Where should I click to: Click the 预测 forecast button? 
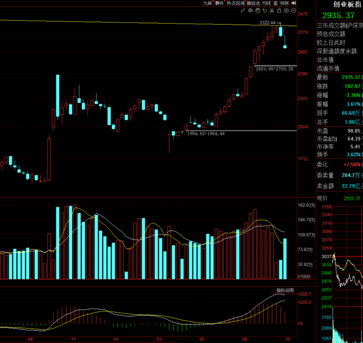click(x=284, y=3)
